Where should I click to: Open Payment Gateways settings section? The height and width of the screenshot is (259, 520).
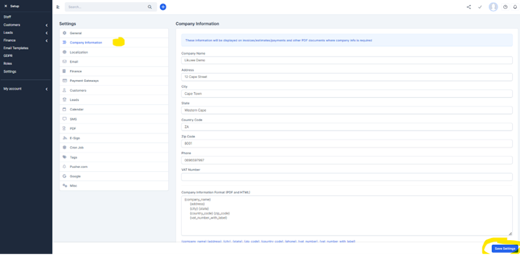click(x=84, y=81)
